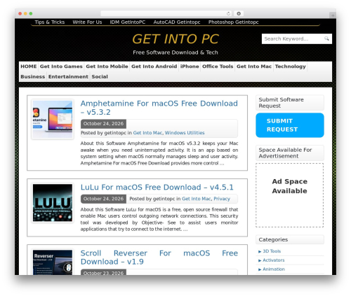The width and height of the screenshot is (351, 296).
Task: Open Windows Utilities category link
Action: [185, 133]
